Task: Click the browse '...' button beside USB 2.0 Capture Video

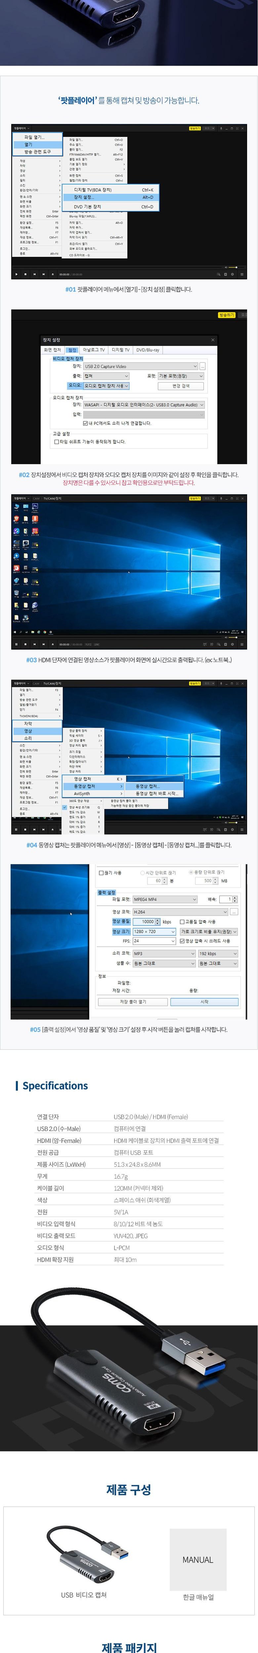Action: pos(203,366)
